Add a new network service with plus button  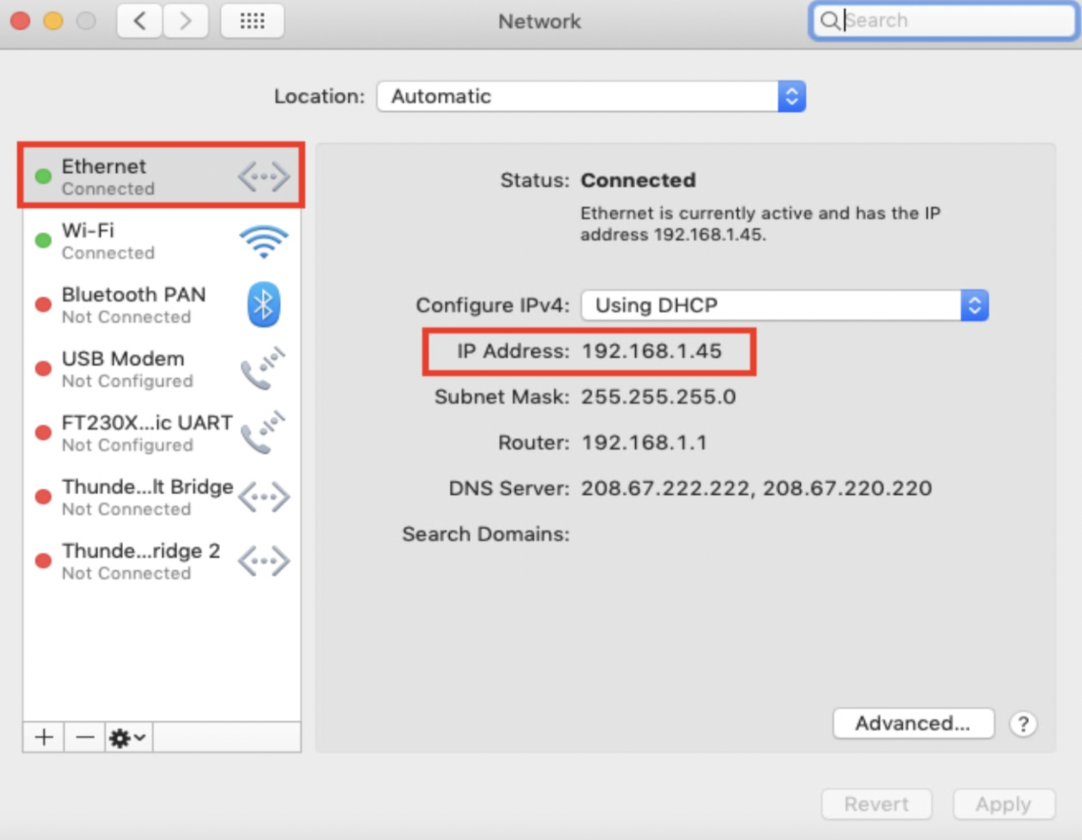tap(43, 737)
